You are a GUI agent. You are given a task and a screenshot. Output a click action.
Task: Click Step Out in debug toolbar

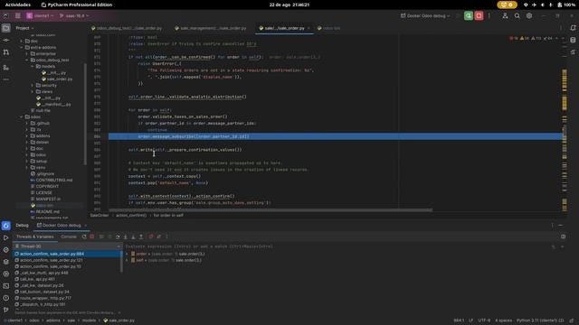pyautogui.click(x=141, y=237)
